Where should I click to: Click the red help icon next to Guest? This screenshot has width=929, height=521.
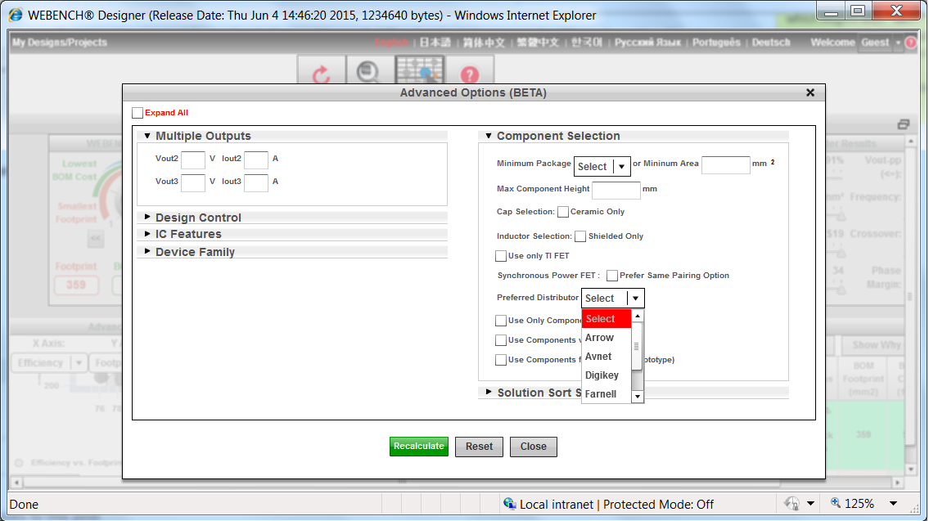coord(911,43)
